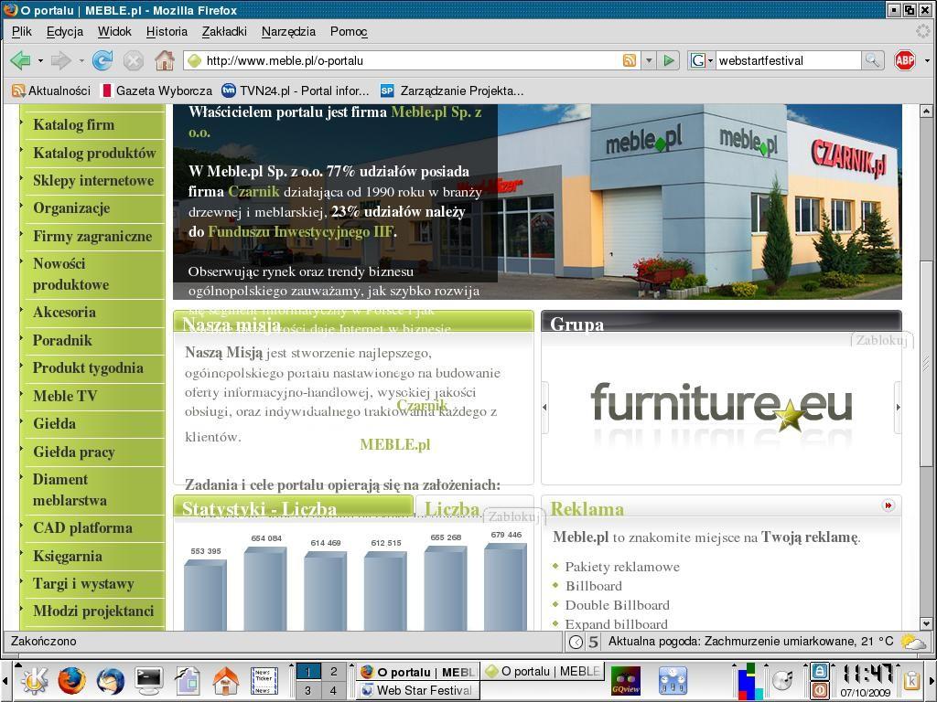
Task: Select the Statystyki - Liczba tab
Action: [x=293, y=506]
